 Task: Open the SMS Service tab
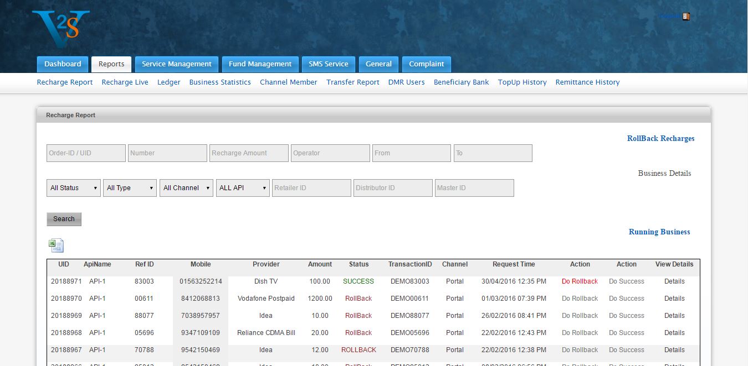pos(328,64)
